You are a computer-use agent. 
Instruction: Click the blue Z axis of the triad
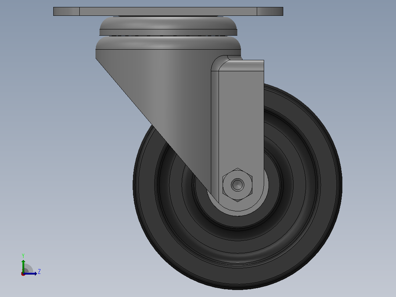pyautogui.click(x=30, y=273)
